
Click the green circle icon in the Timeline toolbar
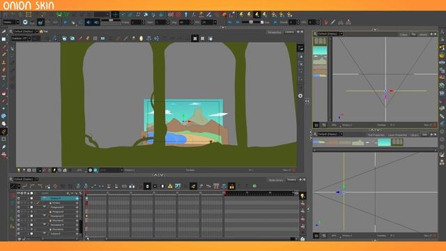[x=254, y=186]
